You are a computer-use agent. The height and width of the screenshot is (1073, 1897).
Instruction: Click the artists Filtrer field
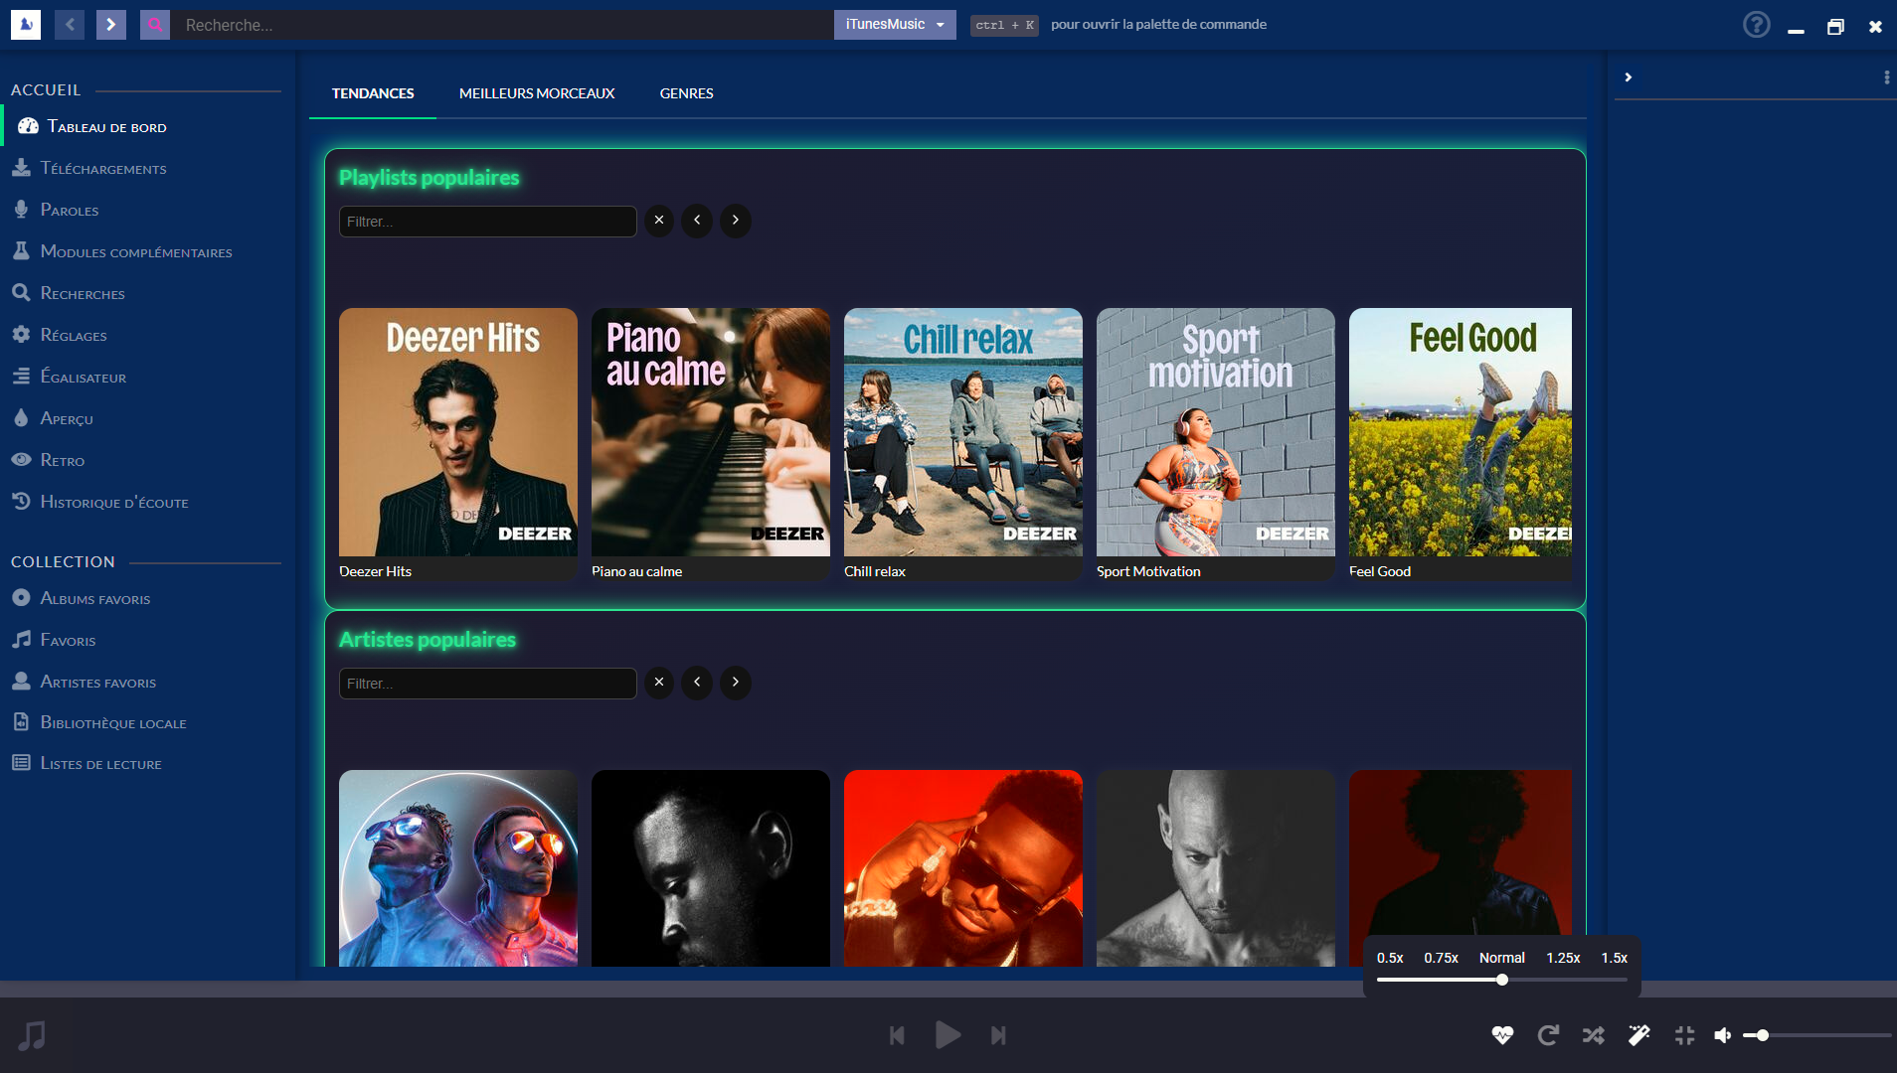point(487,684)
